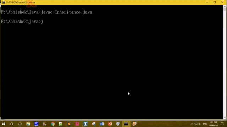Open cmd window system menu icon
The height and width of the screenshot is (127, 227).
pyautogui.click(x=4, y=2)
